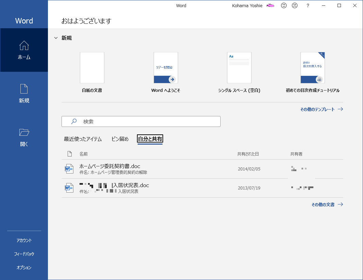The height and width of the screenshot is (280, 363).
Task: Send a smile feedback face icon
Action: [283, 5]
